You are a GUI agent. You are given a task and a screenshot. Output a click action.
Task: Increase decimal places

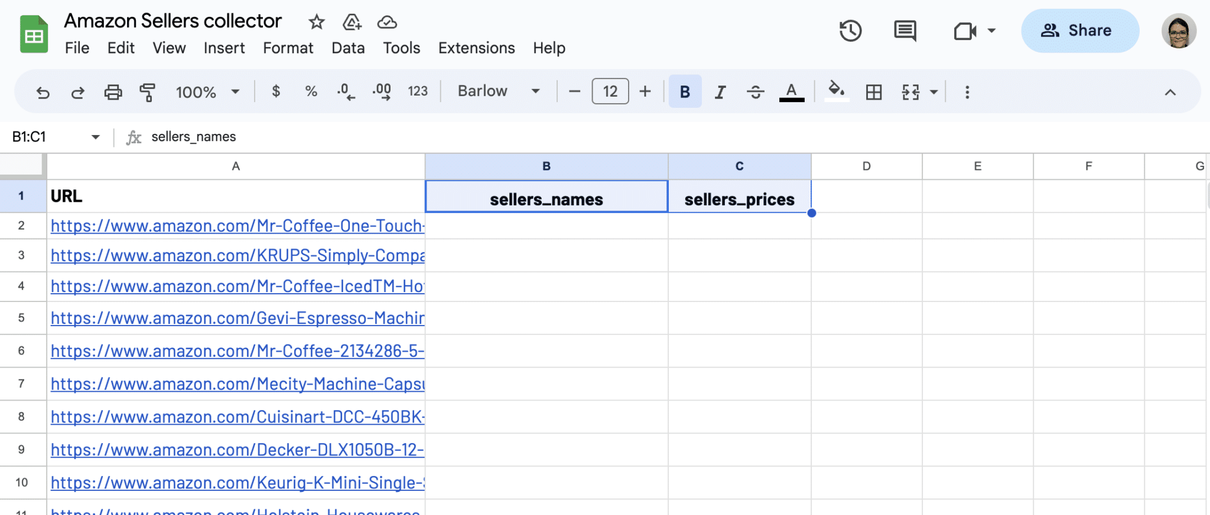[x=382, y=91]
